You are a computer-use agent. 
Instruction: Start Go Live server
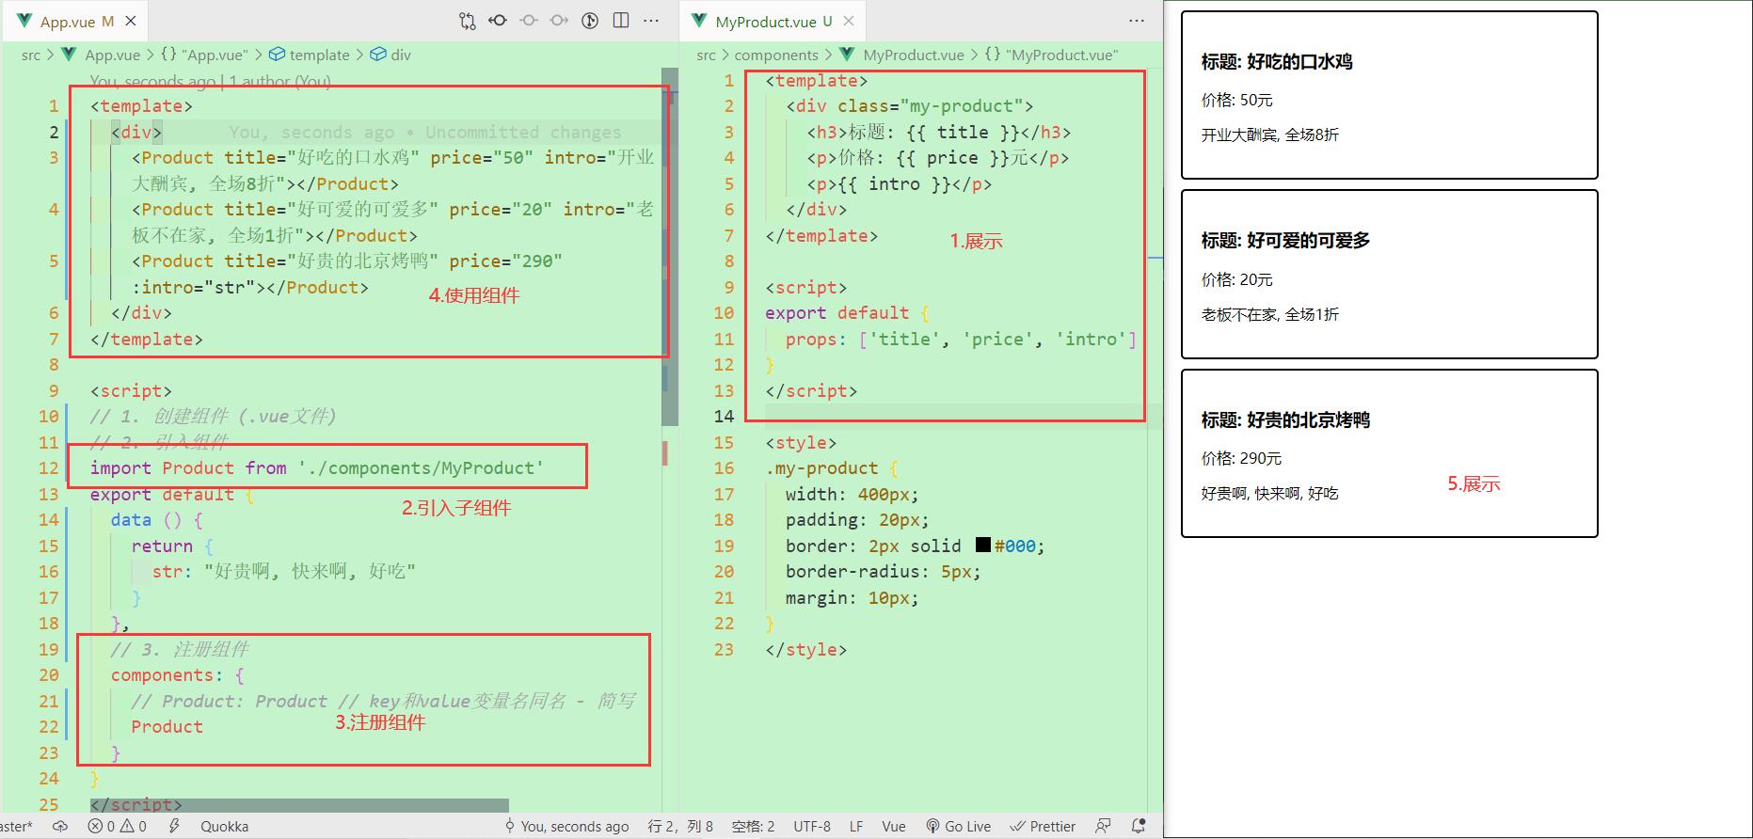(x=958, y=826)
